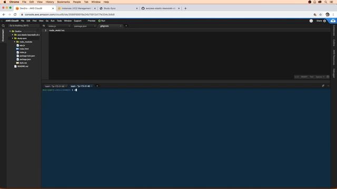Open the AWS Resources right-side panel
The width and height of the screenshot is (337, 189).
point(334,57)
